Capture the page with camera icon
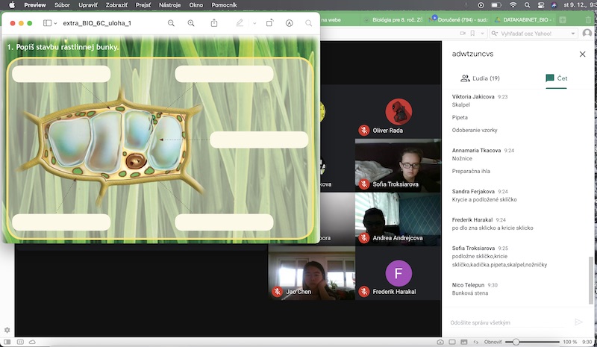 (x=440, y=342)
